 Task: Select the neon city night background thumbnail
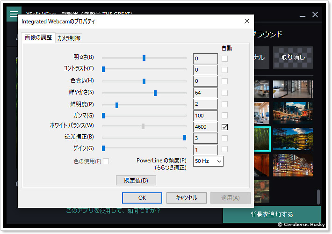(x=293, y=165)
